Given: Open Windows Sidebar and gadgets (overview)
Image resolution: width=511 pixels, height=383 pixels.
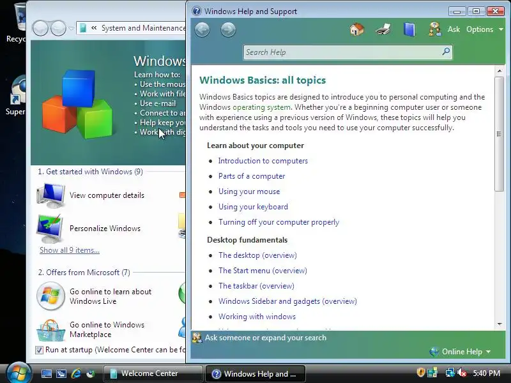Looking at the screenshot, I should (x=287, y=301).
